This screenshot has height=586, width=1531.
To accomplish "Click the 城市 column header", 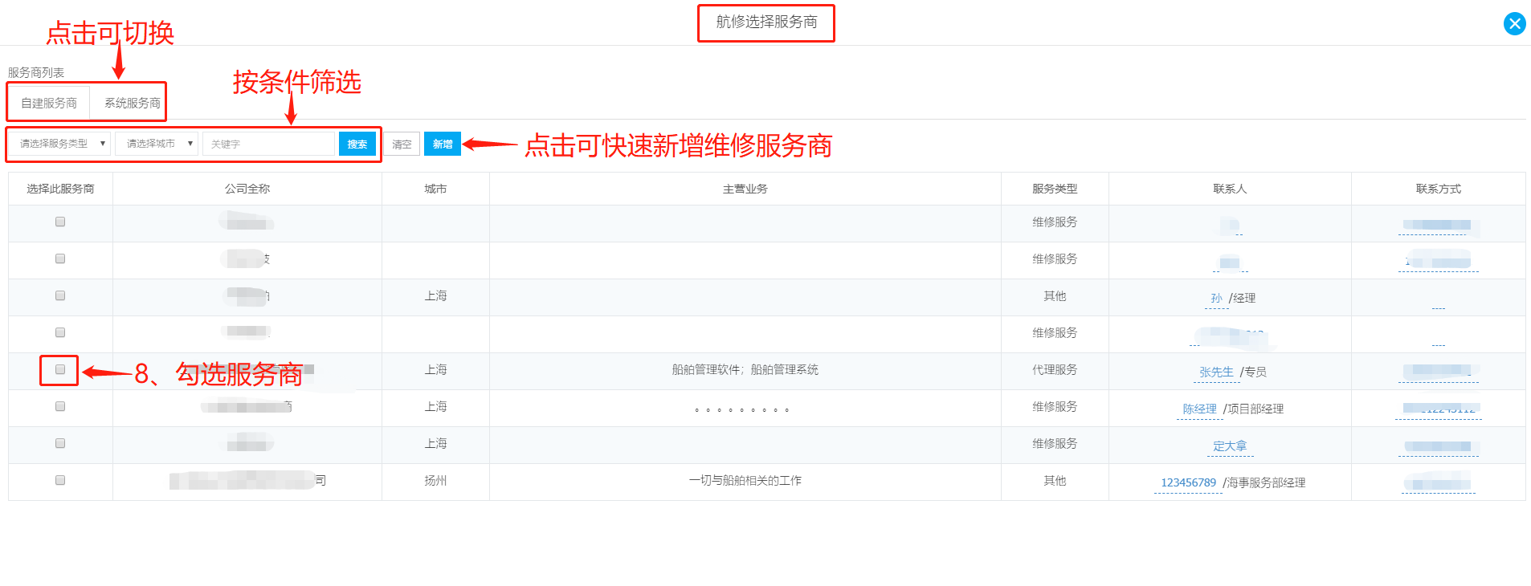I will [x=435, y=189].
